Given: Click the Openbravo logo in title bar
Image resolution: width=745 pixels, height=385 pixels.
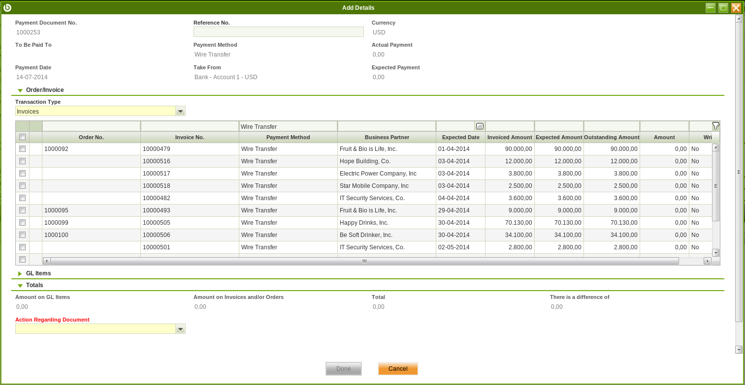Looking at the screenshot, I should click(x=7, y=7).
